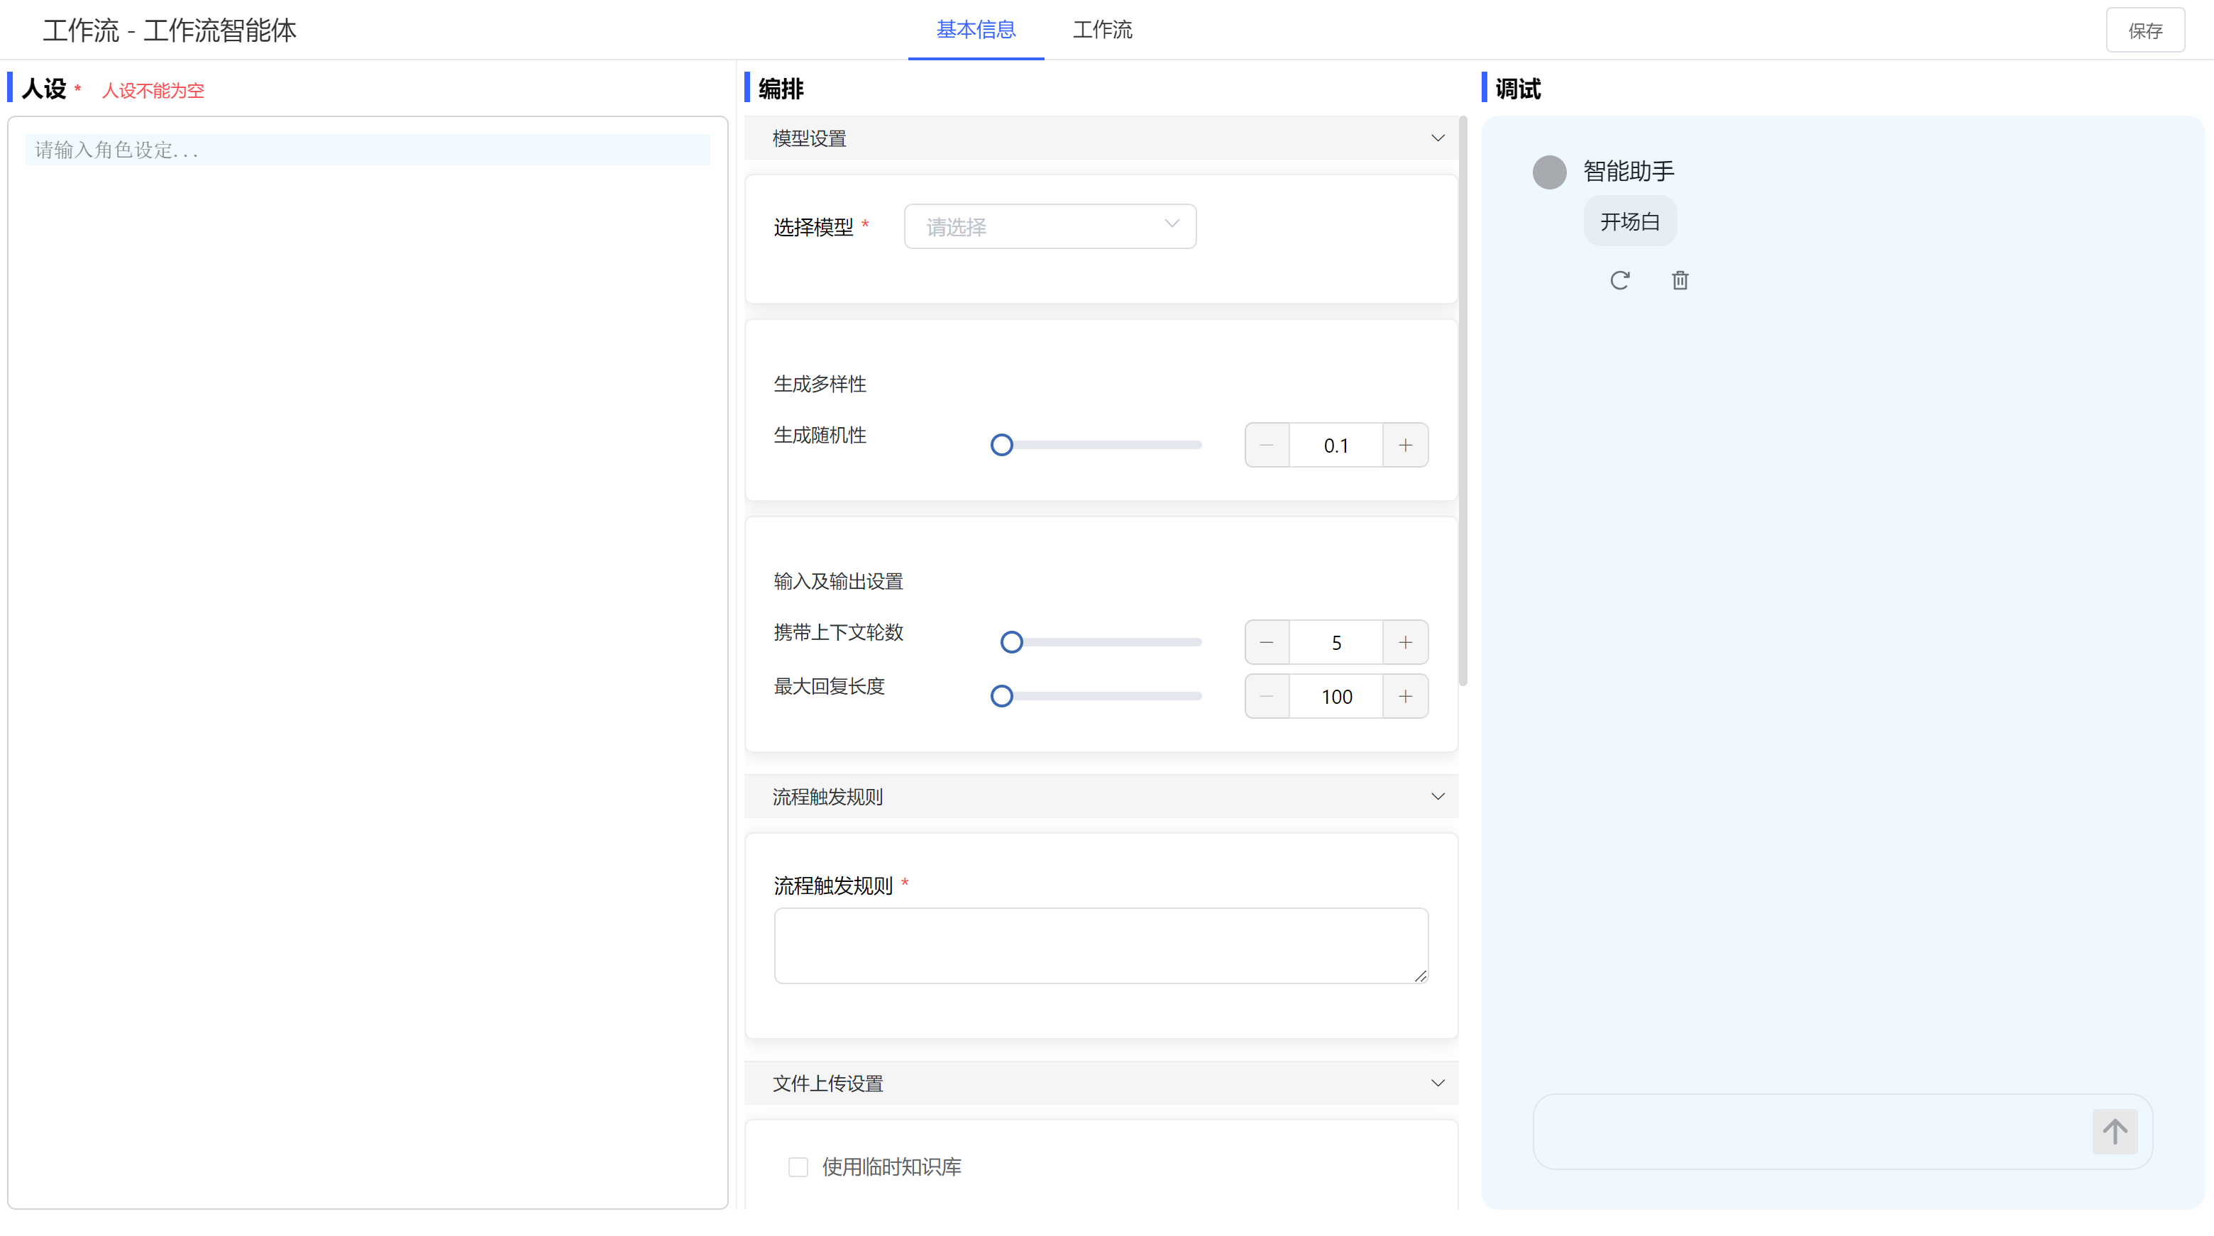Click the 保存 button
Image resolution: width=2214 pixels, height=1236 pixels.
pos(2144,31)
